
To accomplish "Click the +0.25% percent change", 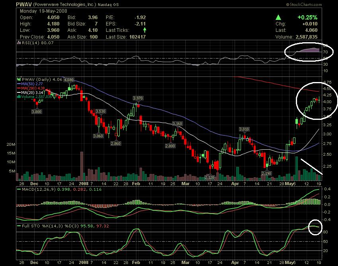I will click(x=307, y=18).
